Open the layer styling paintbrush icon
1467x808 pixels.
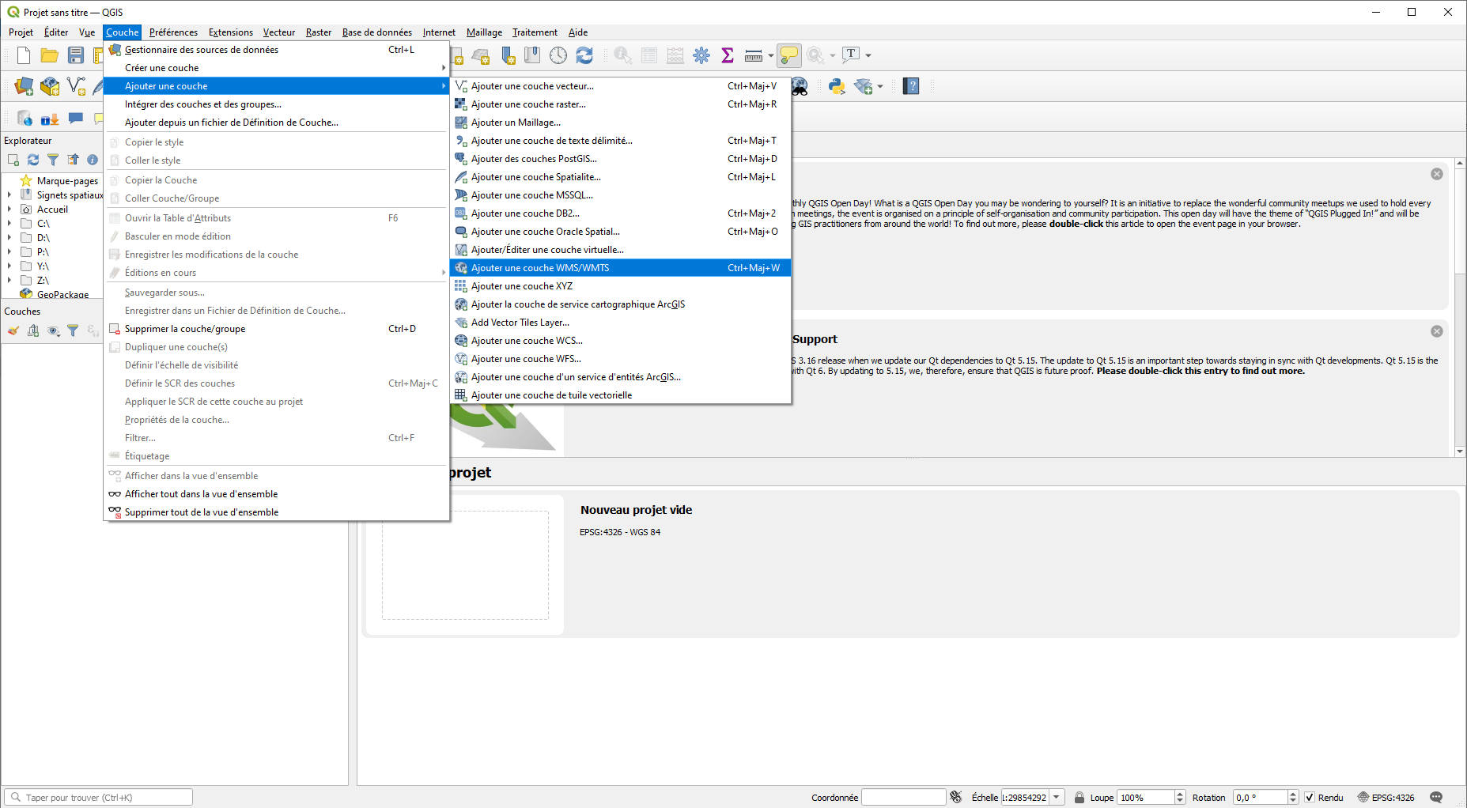point(13,330)
